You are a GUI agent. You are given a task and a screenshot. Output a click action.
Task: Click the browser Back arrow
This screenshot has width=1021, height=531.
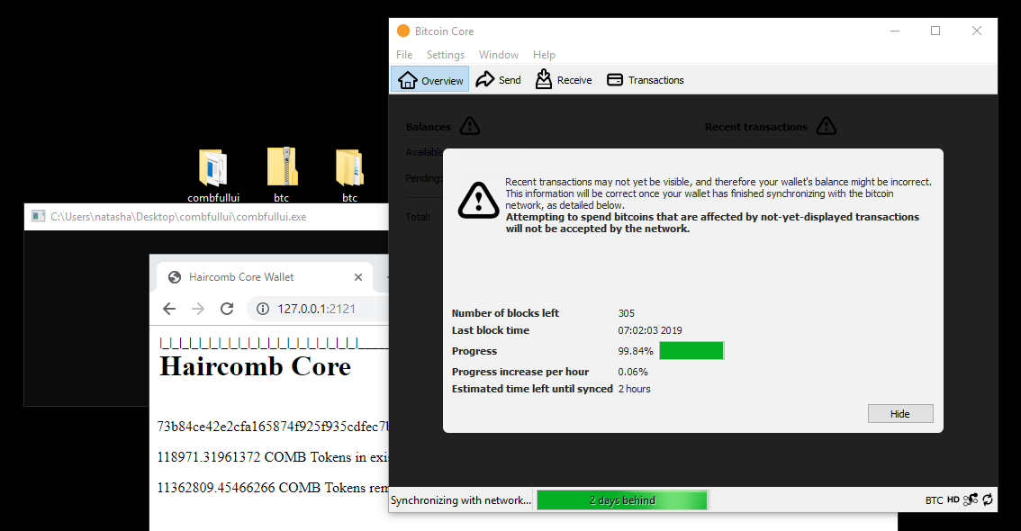click(x=169, y=309)
